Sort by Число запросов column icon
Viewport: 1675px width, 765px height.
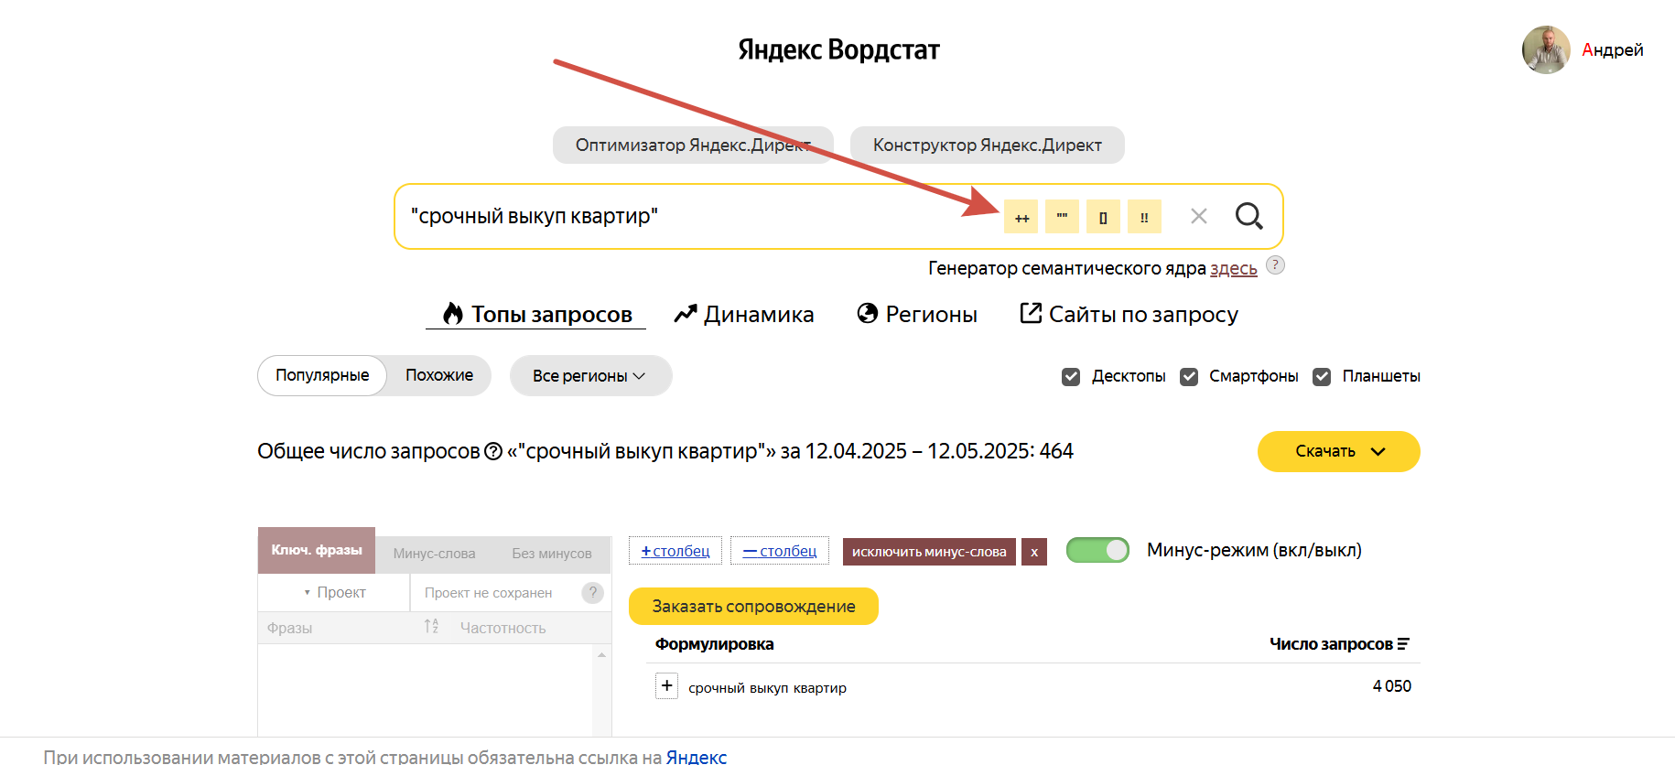coord(1403,644)
